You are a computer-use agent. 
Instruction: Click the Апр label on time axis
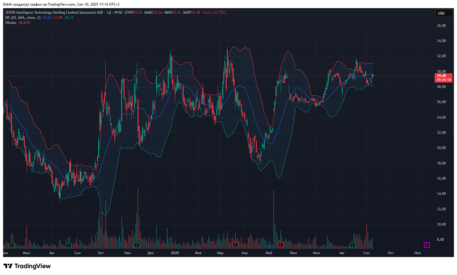point(244,253)
